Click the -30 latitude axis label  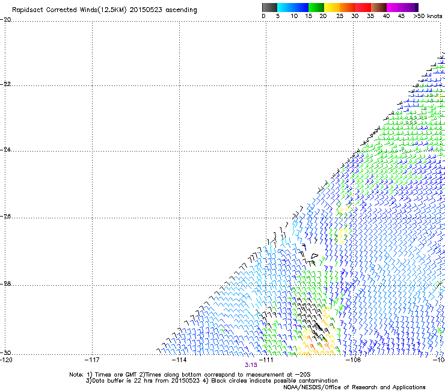click(x=5, y=353)
